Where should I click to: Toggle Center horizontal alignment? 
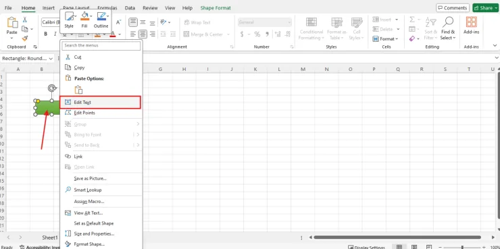(143, 34)
